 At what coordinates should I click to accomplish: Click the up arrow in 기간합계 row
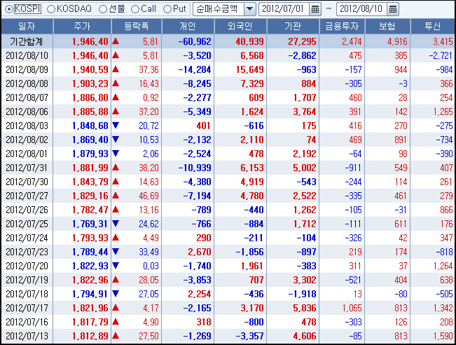click(x=116, y=41)
